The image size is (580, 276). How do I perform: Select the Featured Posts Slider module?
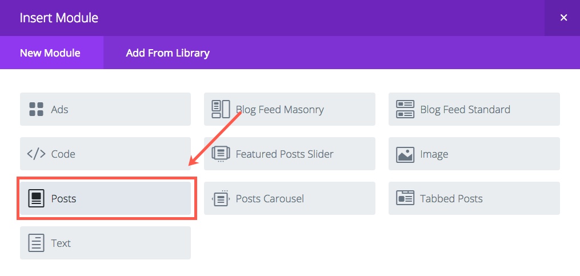point(290,154)
